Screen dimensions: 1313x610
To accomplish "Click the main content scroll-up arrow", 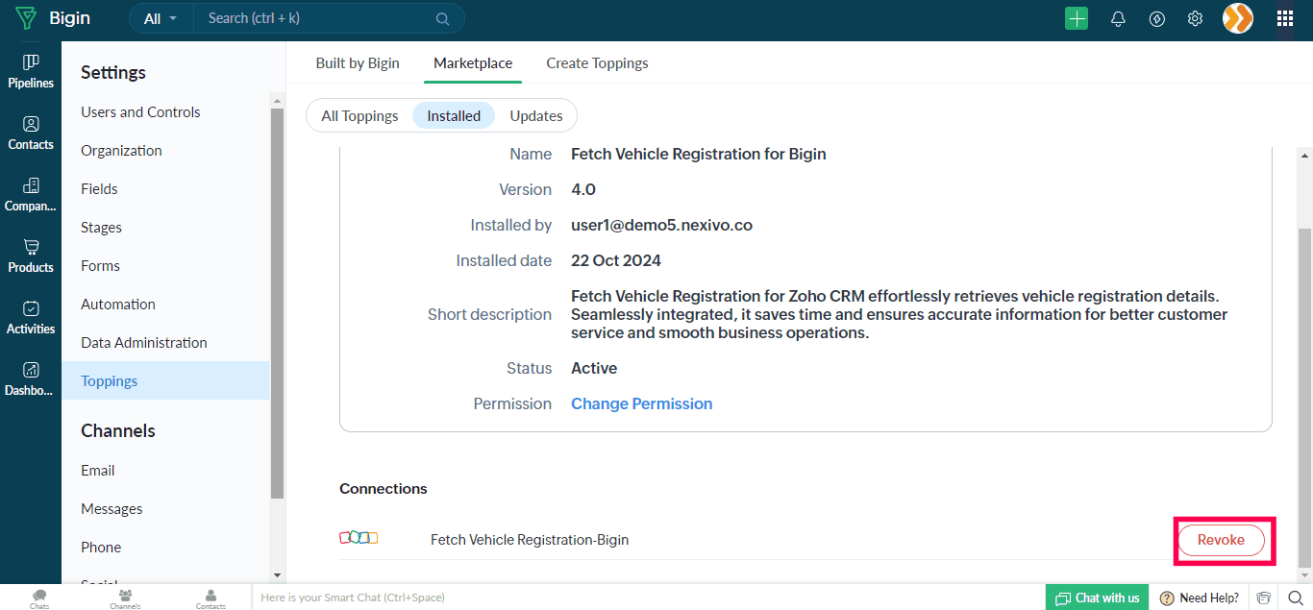I will click(x=1304, y=155).
